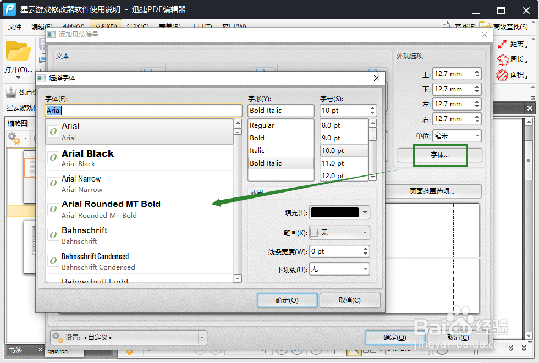
Task: Click the 字体... button in 外观选项
Action: (439, 155)
